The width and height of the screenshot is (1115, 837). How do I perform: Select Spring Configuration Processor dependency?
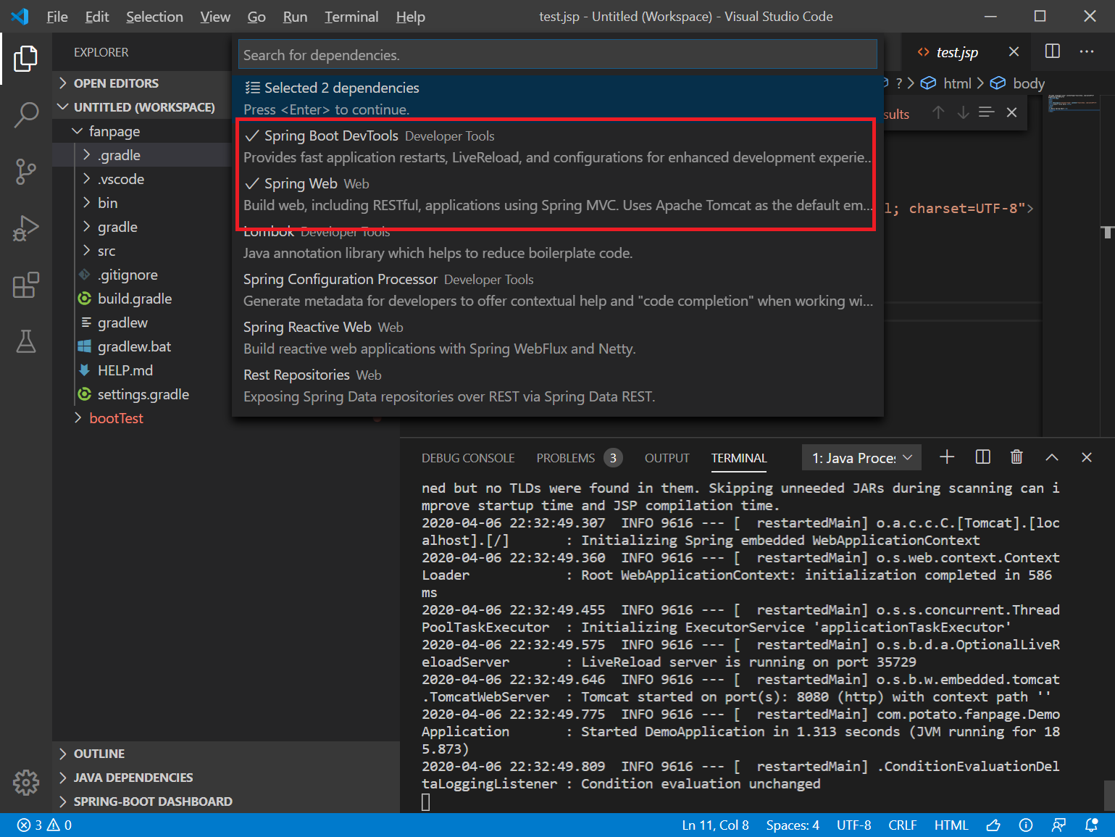(x=558, y=290)
